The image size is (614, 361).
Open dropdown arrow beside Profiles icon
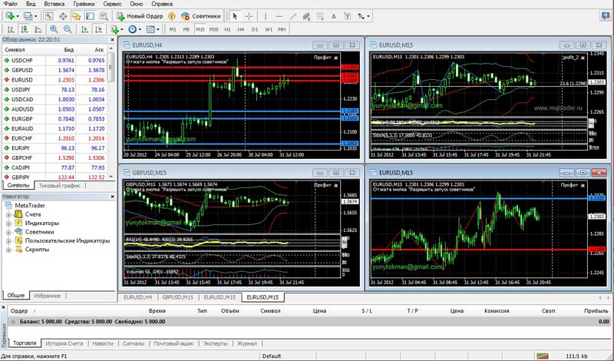35,16
